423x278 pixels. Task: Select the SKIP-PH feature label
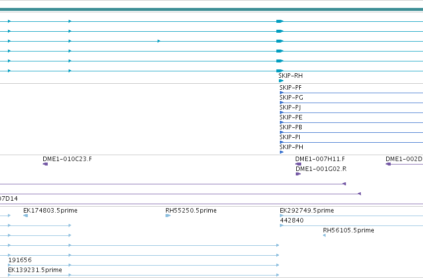click(291, 147)
